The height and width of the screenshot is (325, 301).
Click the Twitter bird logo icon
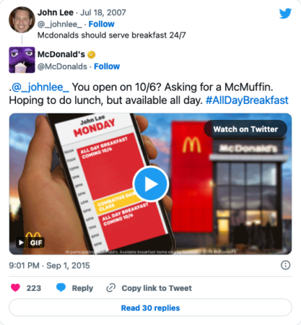285,13
